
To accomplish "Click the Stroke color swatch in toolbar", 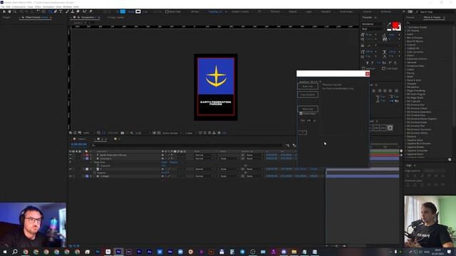I will (138, 11).
